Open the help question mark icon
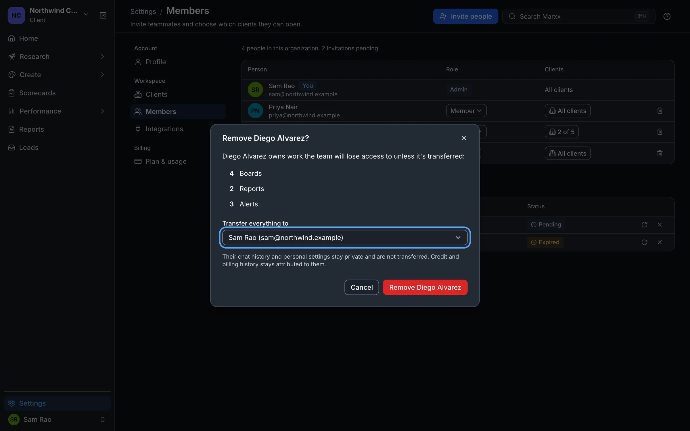 point(667,16)
